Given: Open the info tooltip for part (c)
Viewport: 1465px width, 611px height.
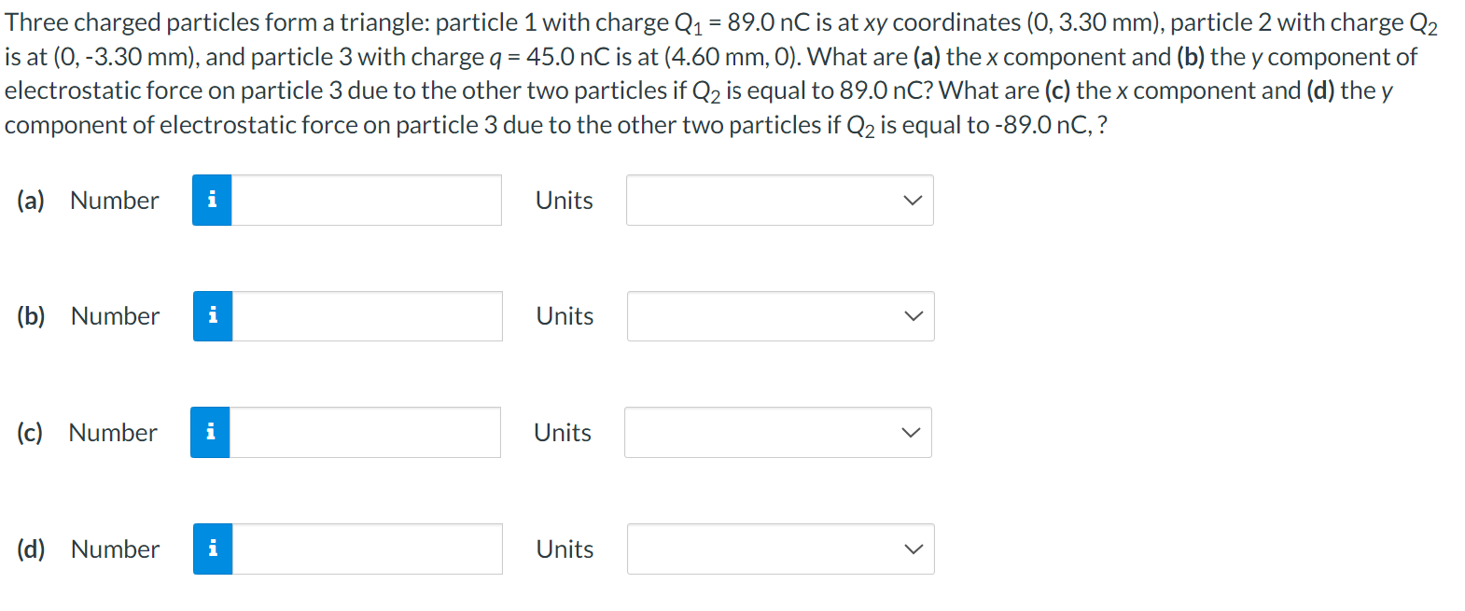Looking at the screenshot, I should [x=212, y=432].
